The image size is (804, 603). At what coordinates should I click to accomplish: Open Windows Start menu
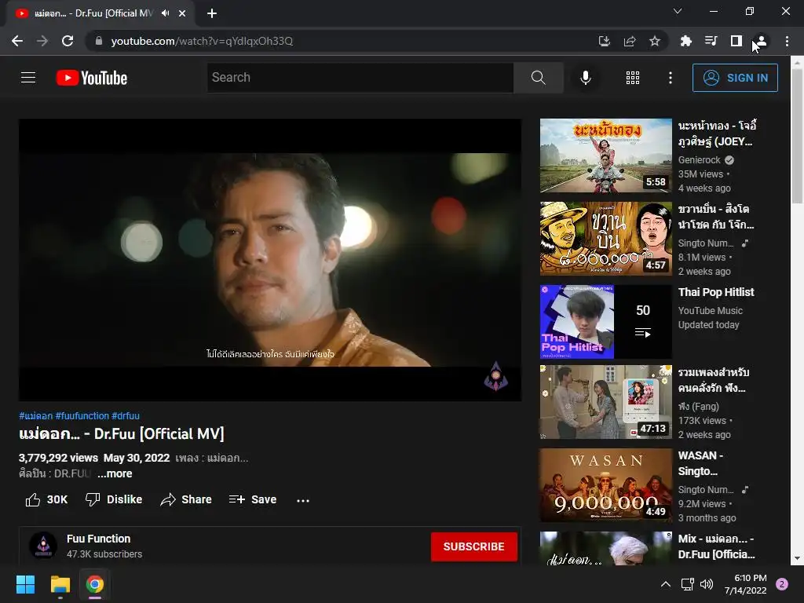click(x=25, y=584)
